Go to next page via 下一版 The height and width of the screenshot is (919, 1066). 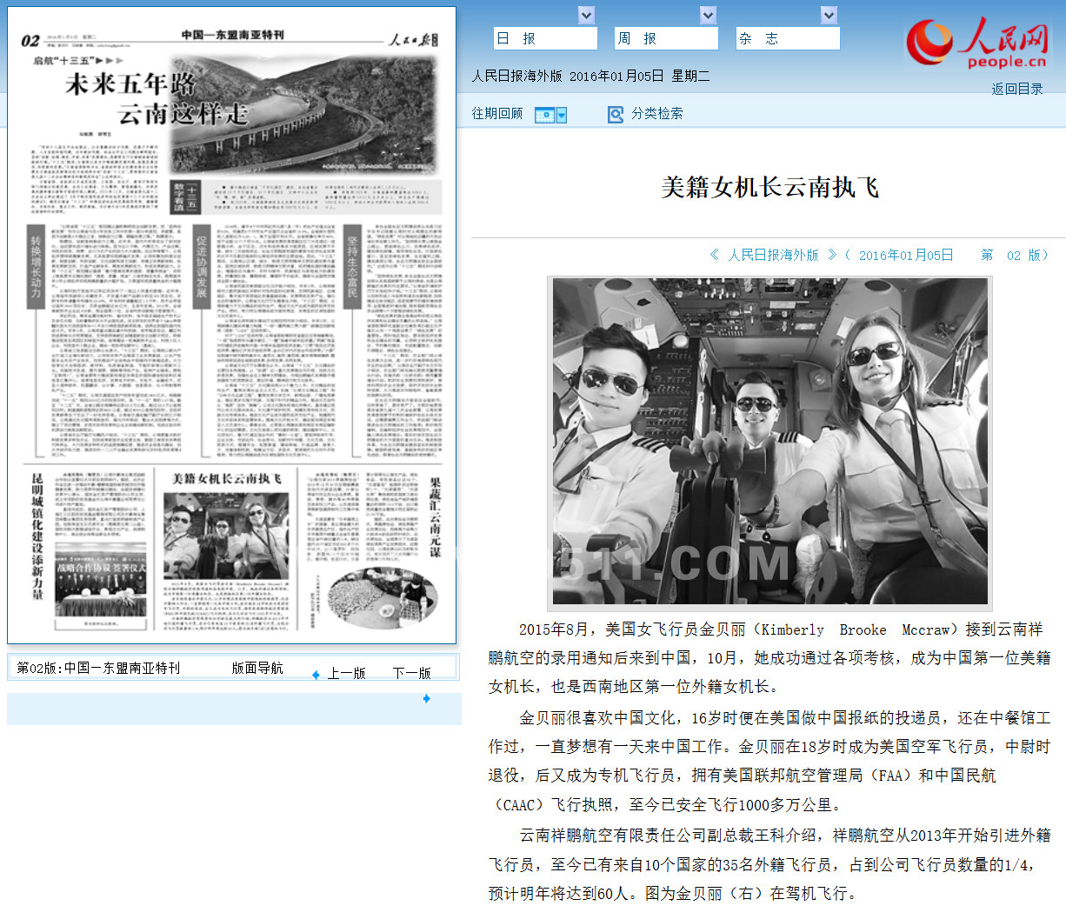[x=411, y=674]
